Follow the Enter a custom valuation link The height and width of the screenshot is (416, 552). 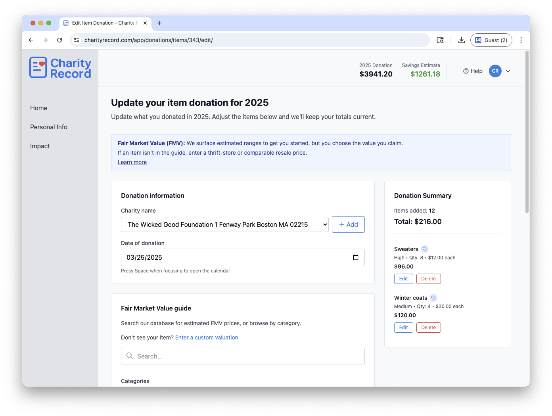[207, 337]
